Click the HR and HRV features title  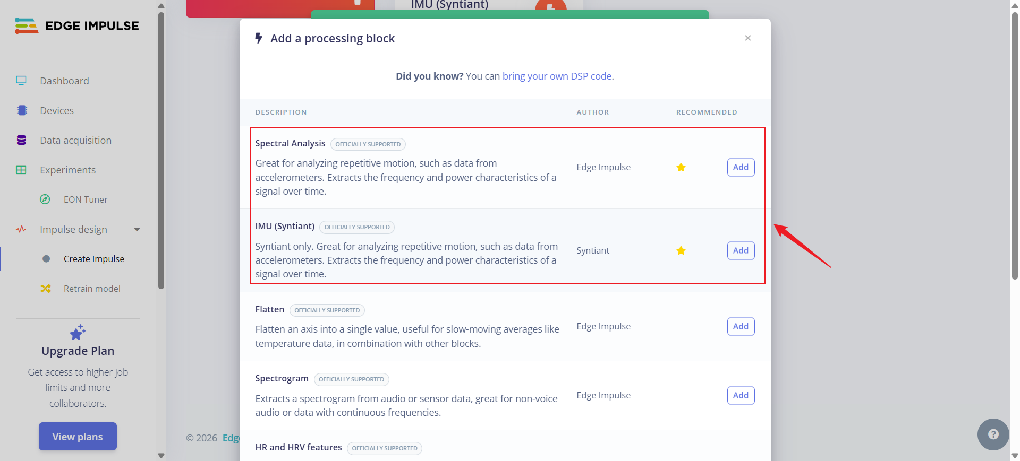click(299, 447)
